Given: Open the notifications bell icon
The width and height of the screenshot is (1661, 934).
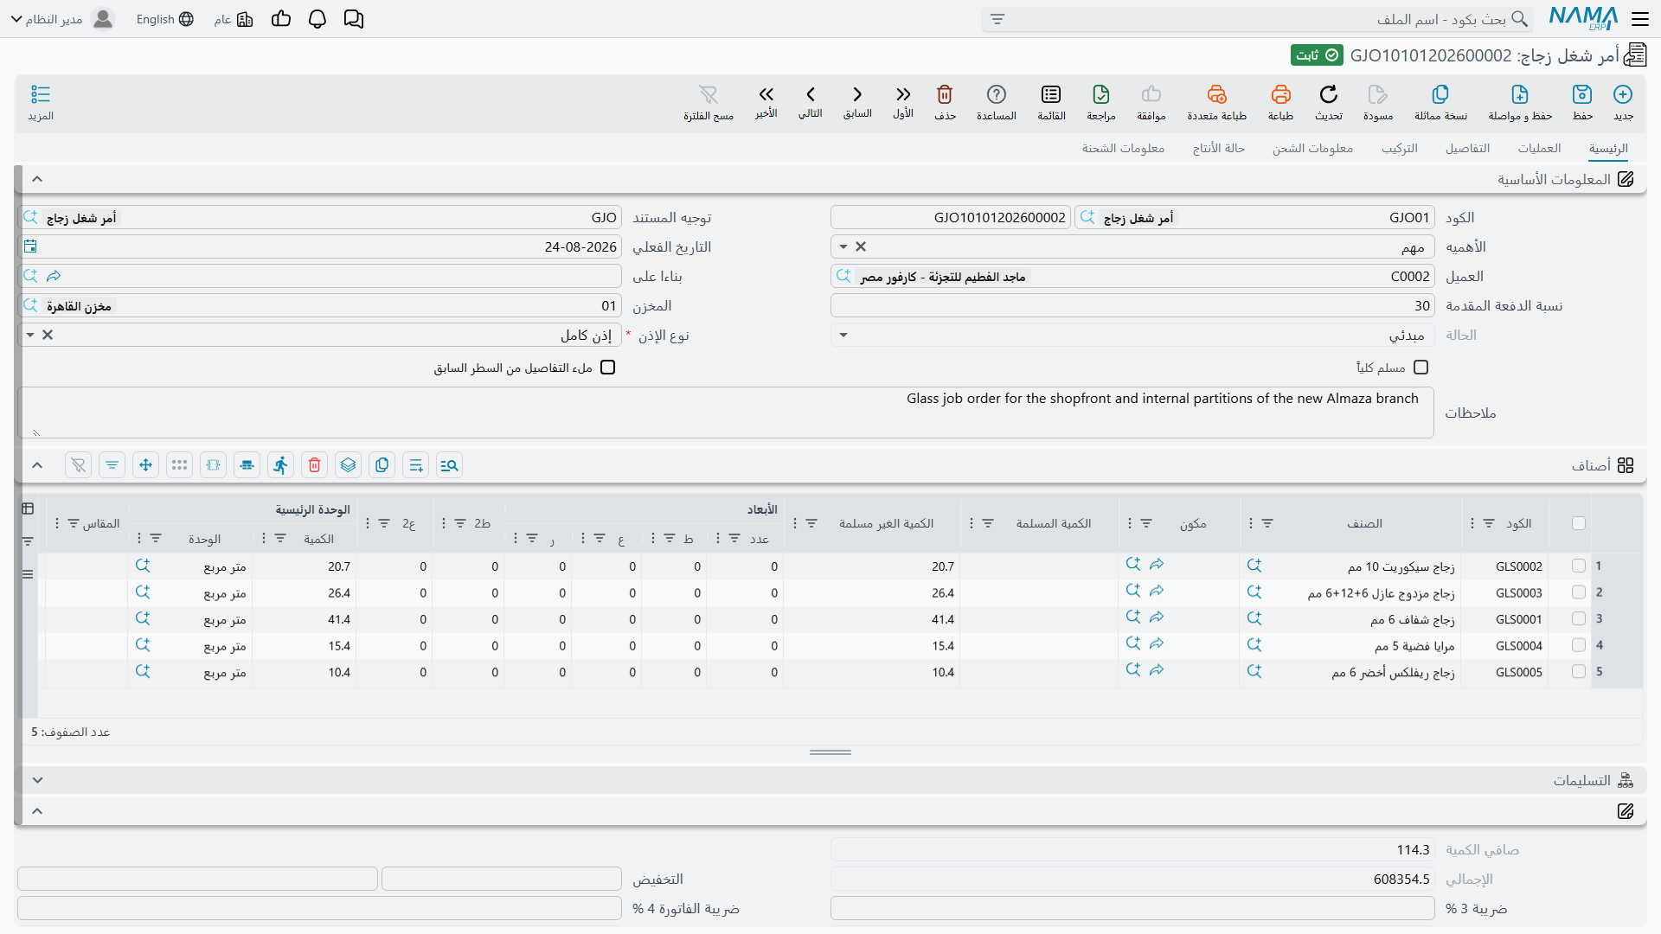Looking at the screenshot, I should pyautogui.click(x=317, y=19).
